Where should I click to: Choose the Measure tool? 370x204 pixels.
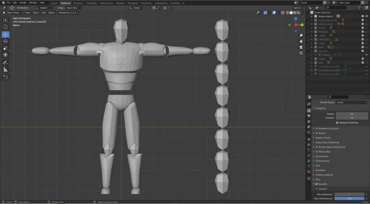(5, 69)
